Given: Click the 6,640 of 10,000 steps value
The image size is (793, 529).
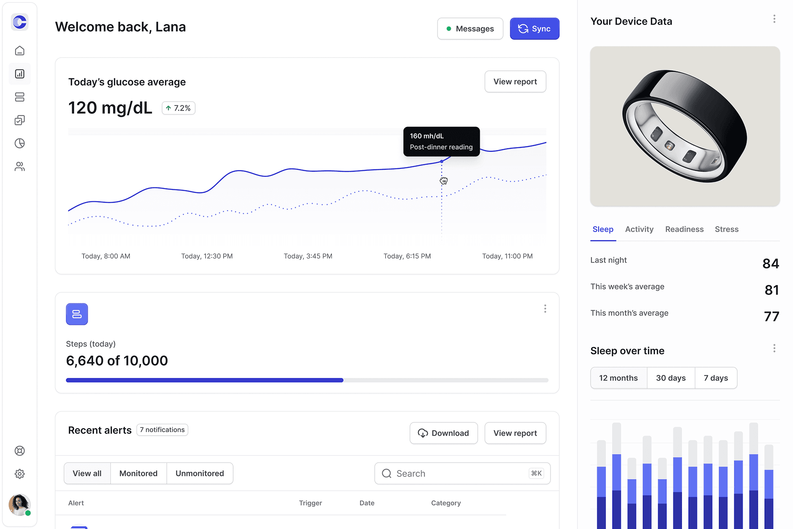Looking at the screenshot, I should point(117,360).
